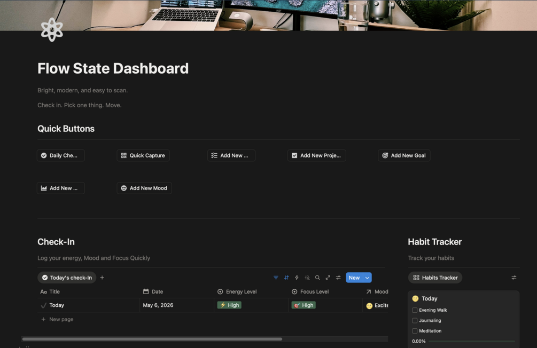Click the Title column header
Screen dimensions: 537x348
(88, 291)
